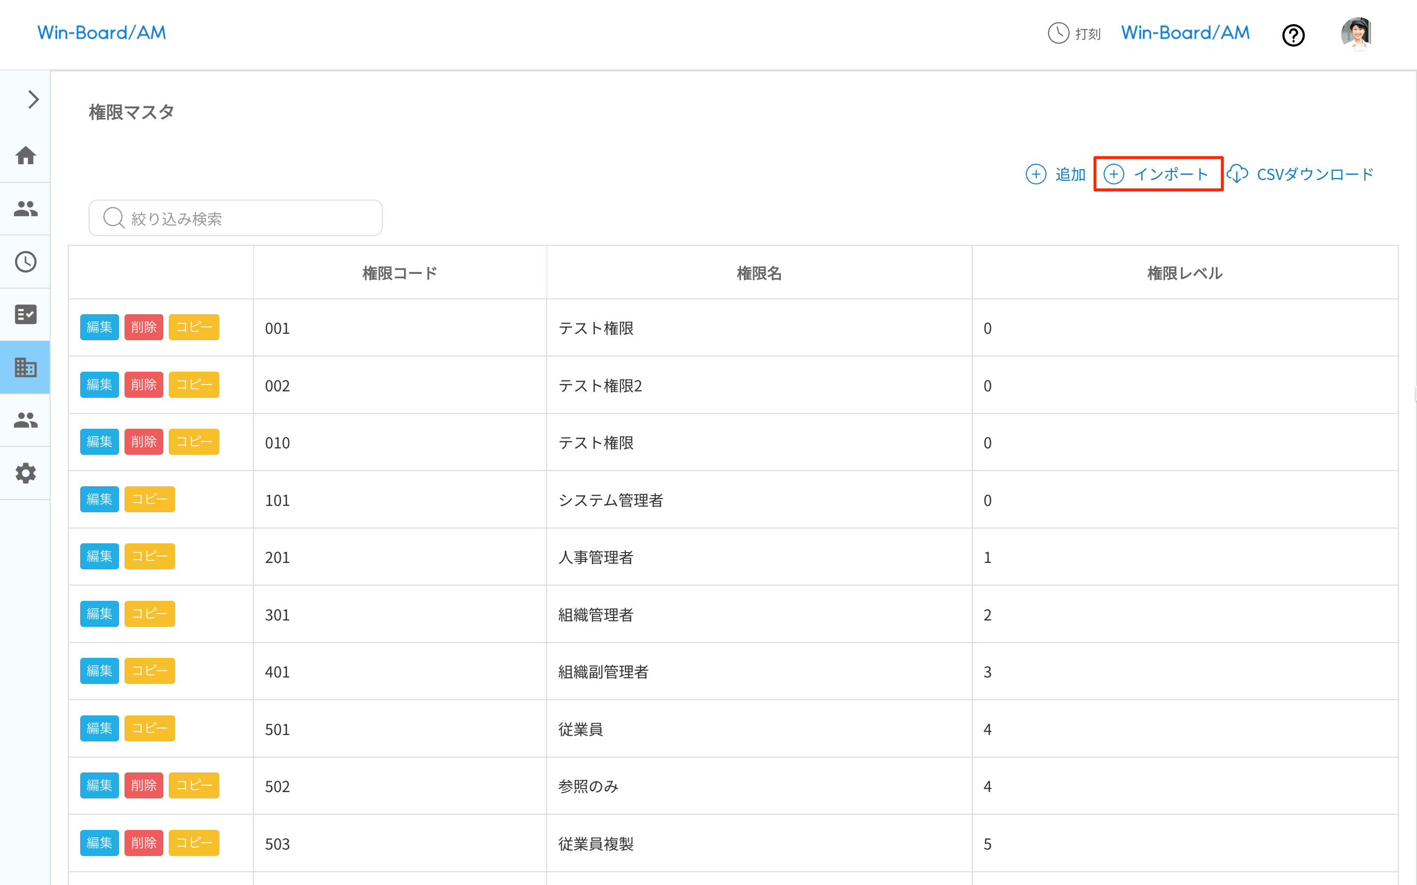
Task: Expand the sidebar with chevron arrow
Action: 33,99
